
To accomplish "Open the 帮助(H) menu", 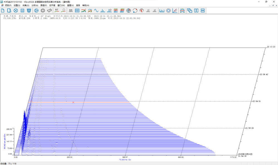I will (86, 6).
